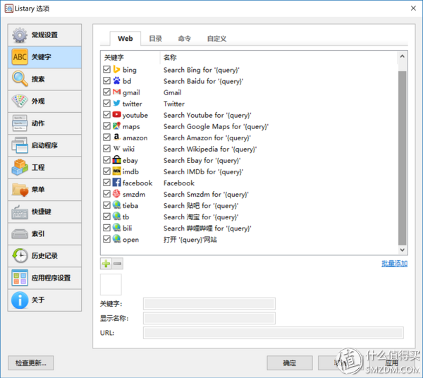
Task: Open the 外观 appearance color-fan section
Action: 44,102
